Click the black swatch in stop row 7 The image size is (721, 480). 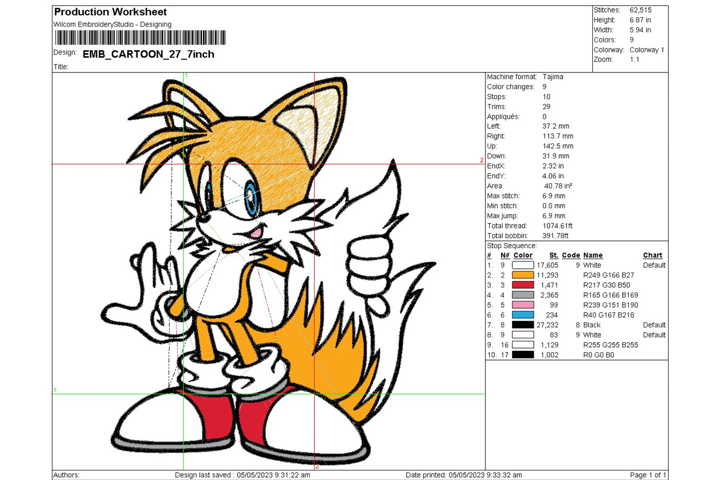523,325
